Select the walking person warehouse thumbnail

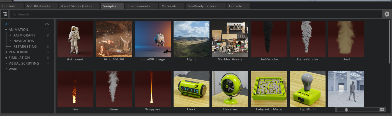click(x=346, y=89)
